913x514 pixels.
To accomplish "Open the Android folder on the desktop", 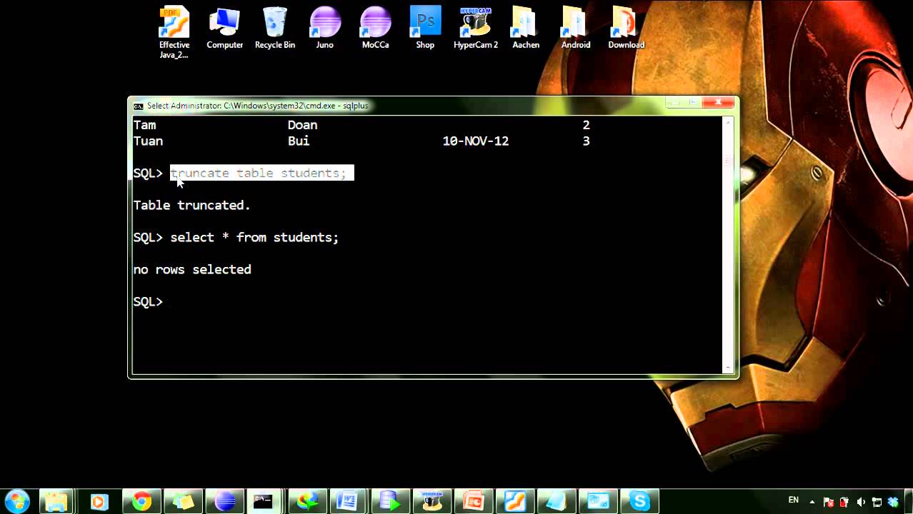I will [x=576, y=29].
